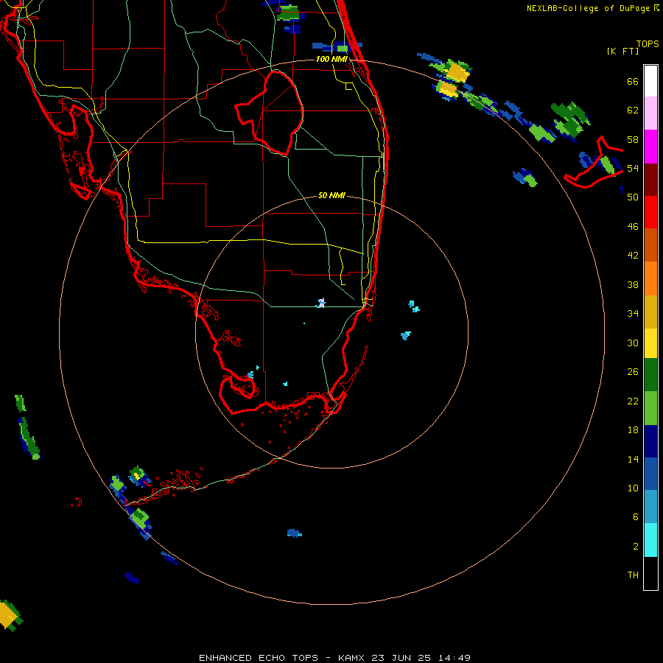This screenshot has height=663, width=663.
Task: Choose the dark maroon legend band
Action: point(650,179)
